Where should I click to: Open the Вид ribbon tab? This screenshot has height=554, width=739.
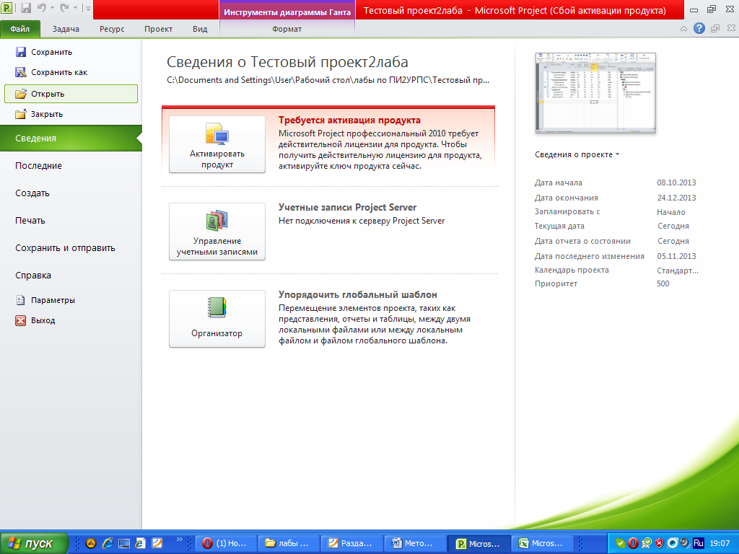coord(200,29)
